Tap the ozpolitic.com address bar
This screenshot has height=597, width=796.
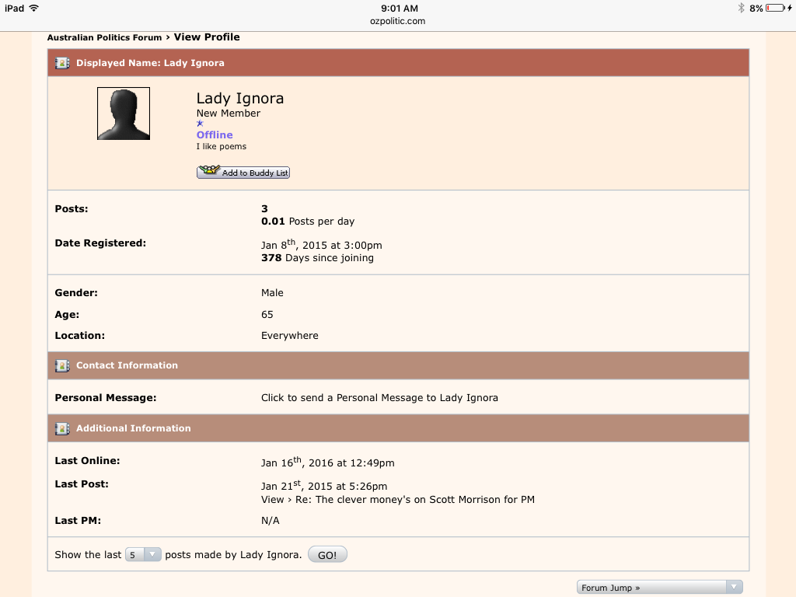[x=398, y=21]
